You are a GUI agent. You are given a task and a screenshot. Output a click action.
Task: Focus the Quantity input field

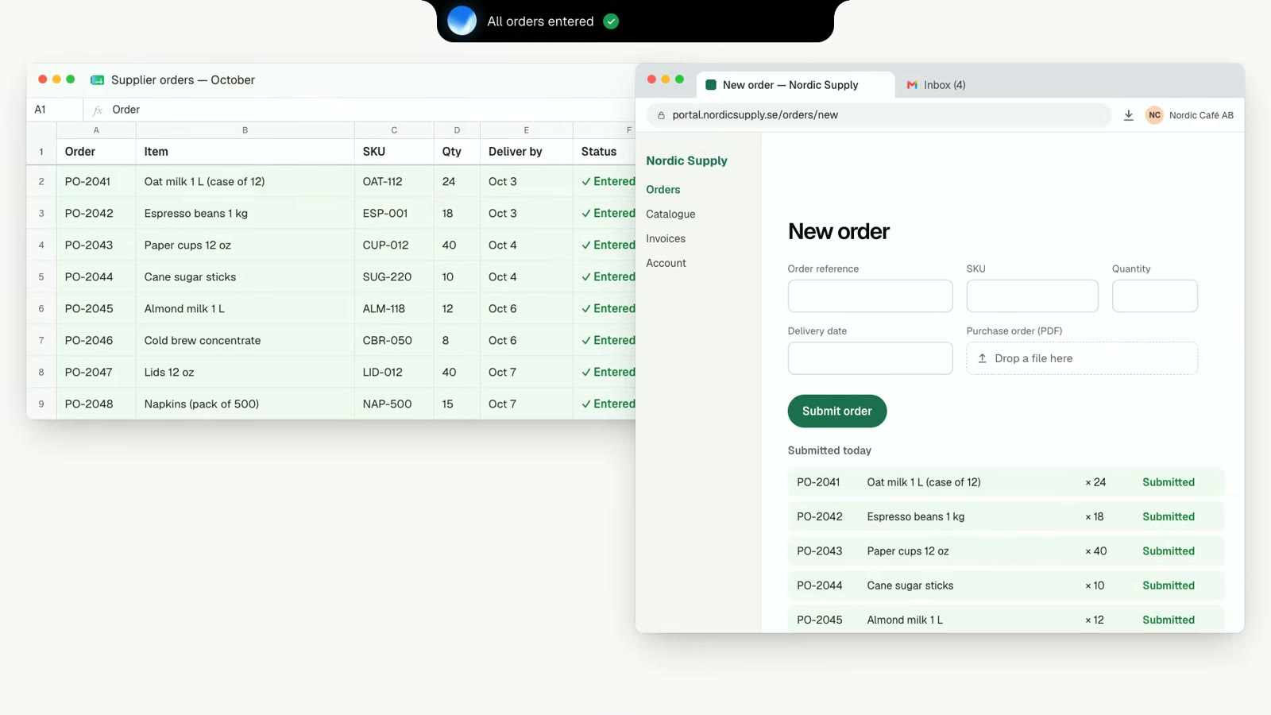point(1154,296)
